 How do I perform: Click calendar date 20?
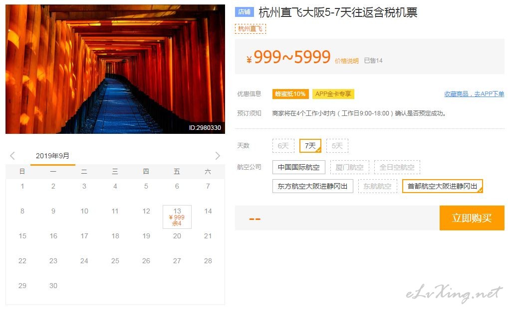tap(177, 236)
